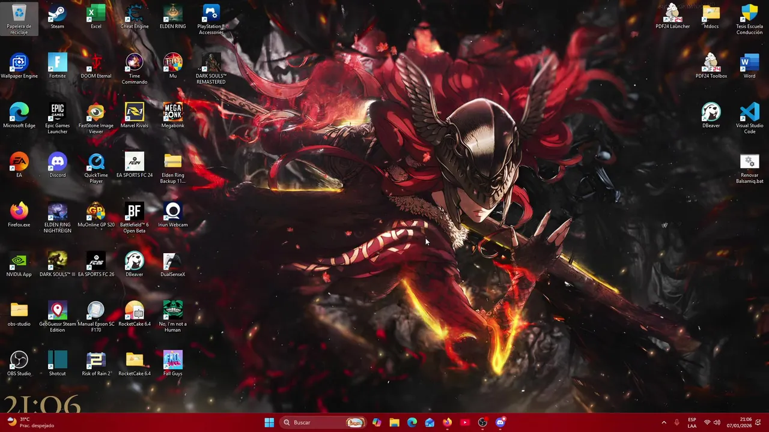Open Wallpaper Engine shortcut
Image resolution: width=769 pixels, height=432 pixels.
[x=19, y=66]
